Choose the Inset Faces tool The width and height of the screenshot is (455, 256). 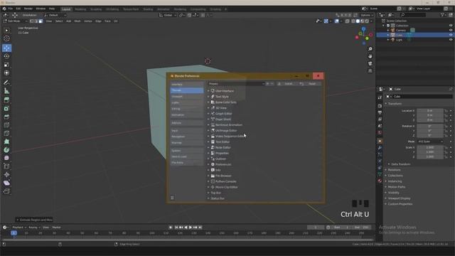pyautogui.click(x=6, y=109)
